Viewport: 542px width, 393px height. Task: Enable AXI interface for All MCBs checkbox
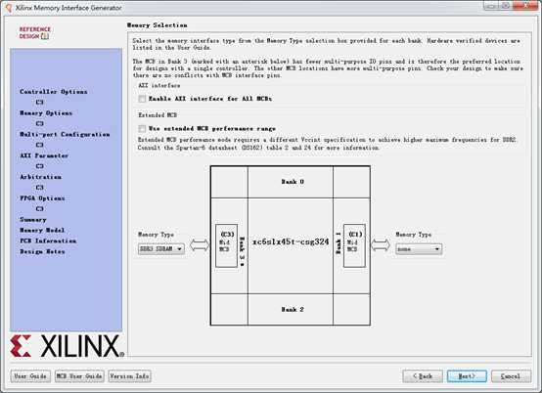point(142,99)
